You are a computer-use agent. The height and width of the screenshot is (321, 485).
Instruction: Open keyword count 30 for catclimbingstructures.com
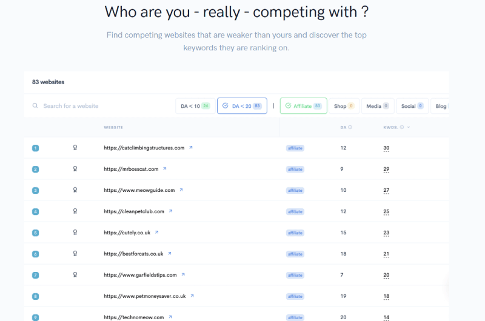click(386, 148)
